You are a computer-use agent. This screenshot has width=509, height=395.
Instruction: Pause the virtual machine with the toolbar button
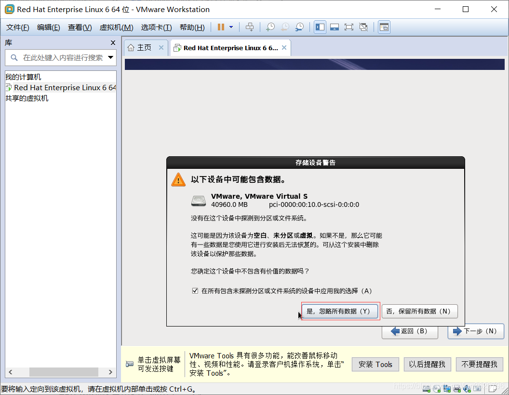[221, 27]
